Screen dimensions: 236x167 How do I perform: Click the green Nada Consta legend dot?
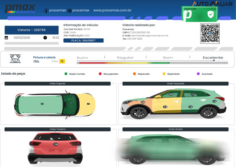pyautogui.click(x=66, y=74)
